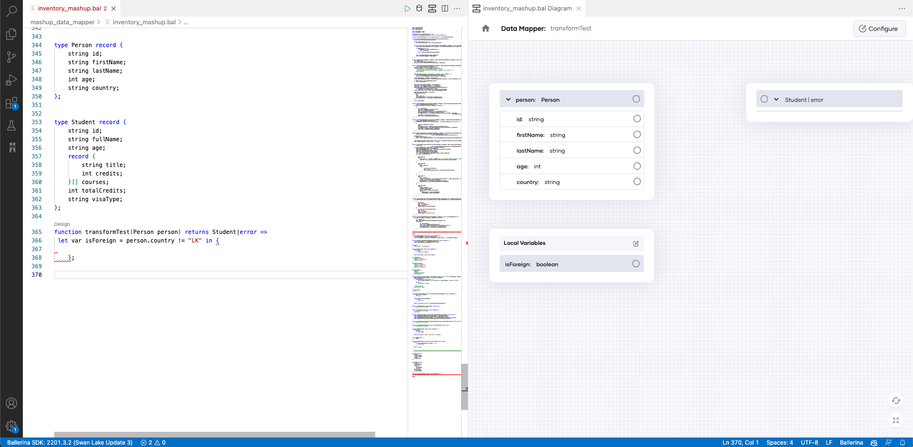913x447 pixels.
Task: Edit Local Variables via the pencil icon
Action: pos(636,243)
